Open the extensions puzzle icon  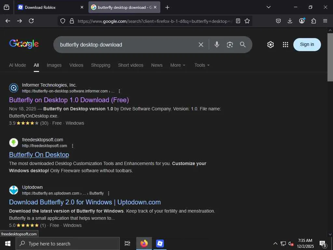(313, 21)
